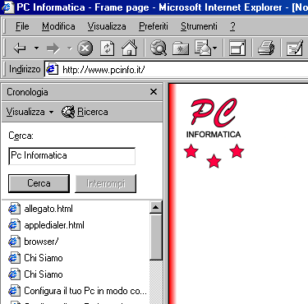Click the PC Informatica logo
The height and width of the screenshot is (304, 308).
click(214, 132)
